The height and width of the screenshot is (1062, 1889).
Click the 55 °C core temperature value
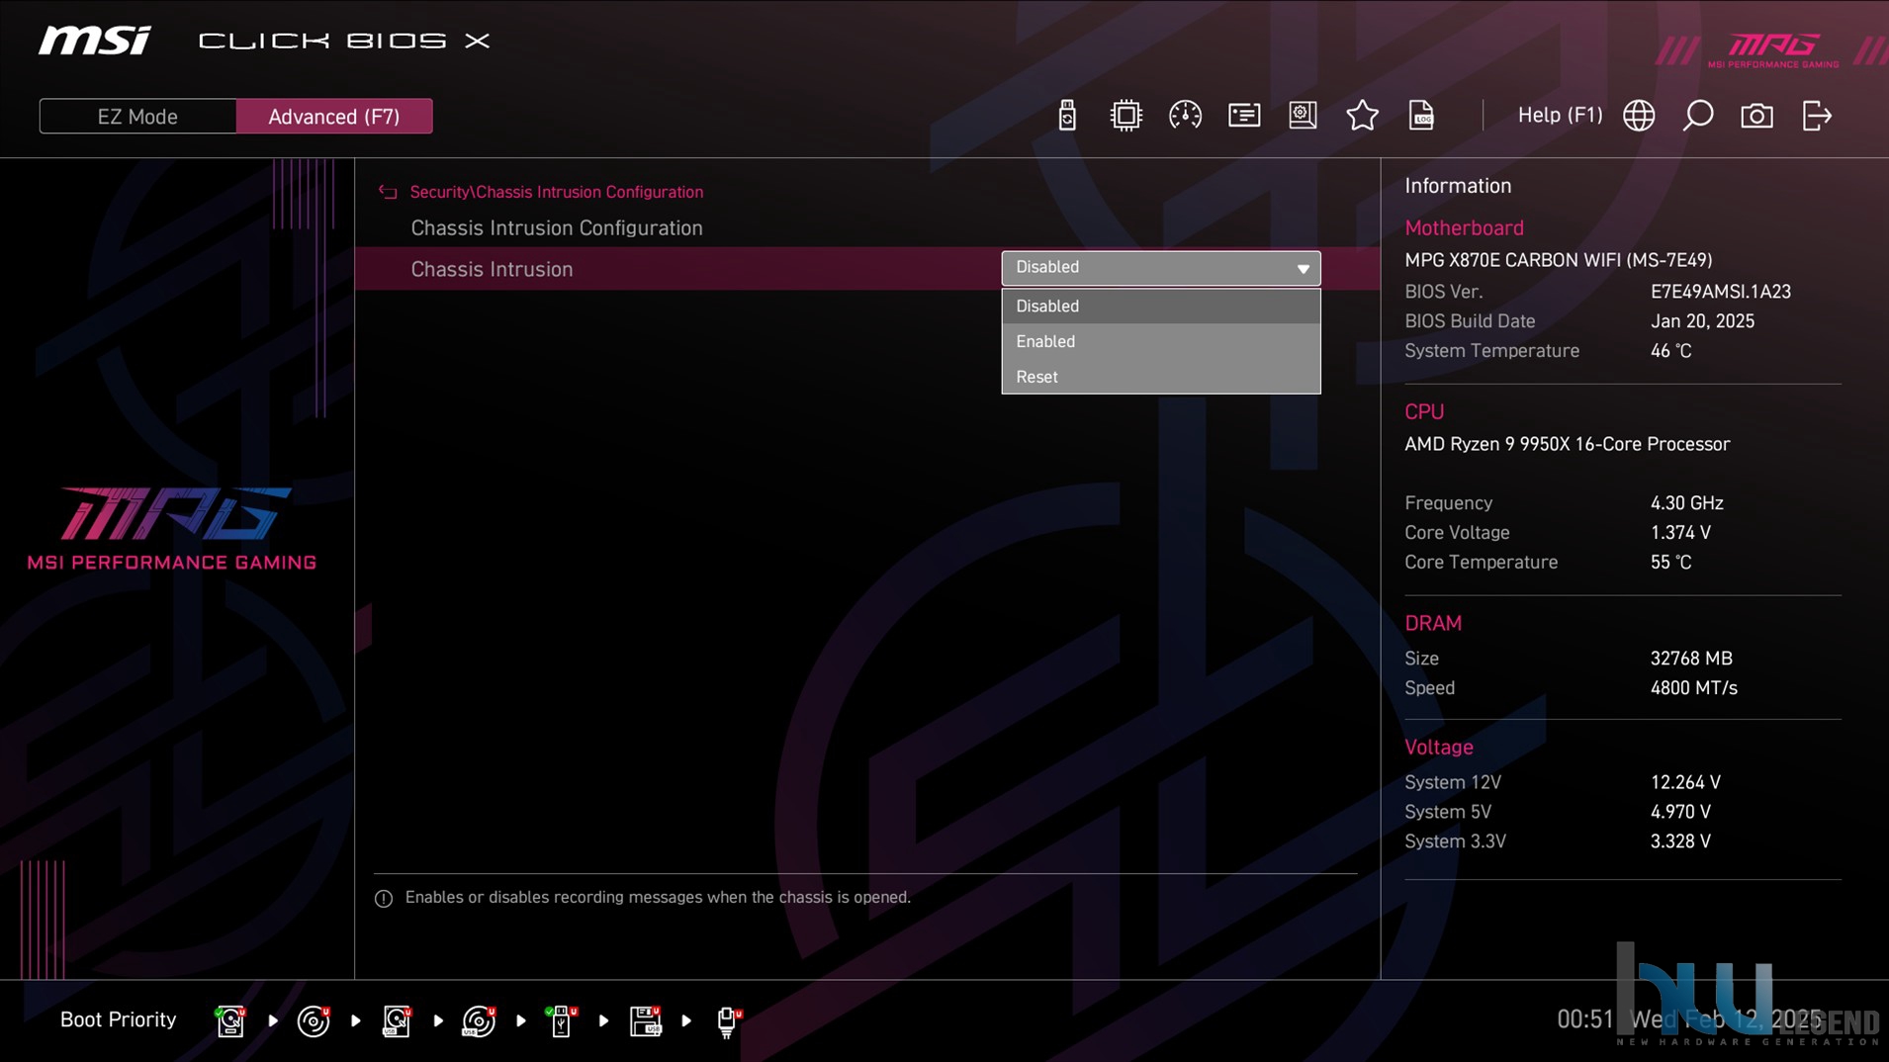(x=1670, y=563)
